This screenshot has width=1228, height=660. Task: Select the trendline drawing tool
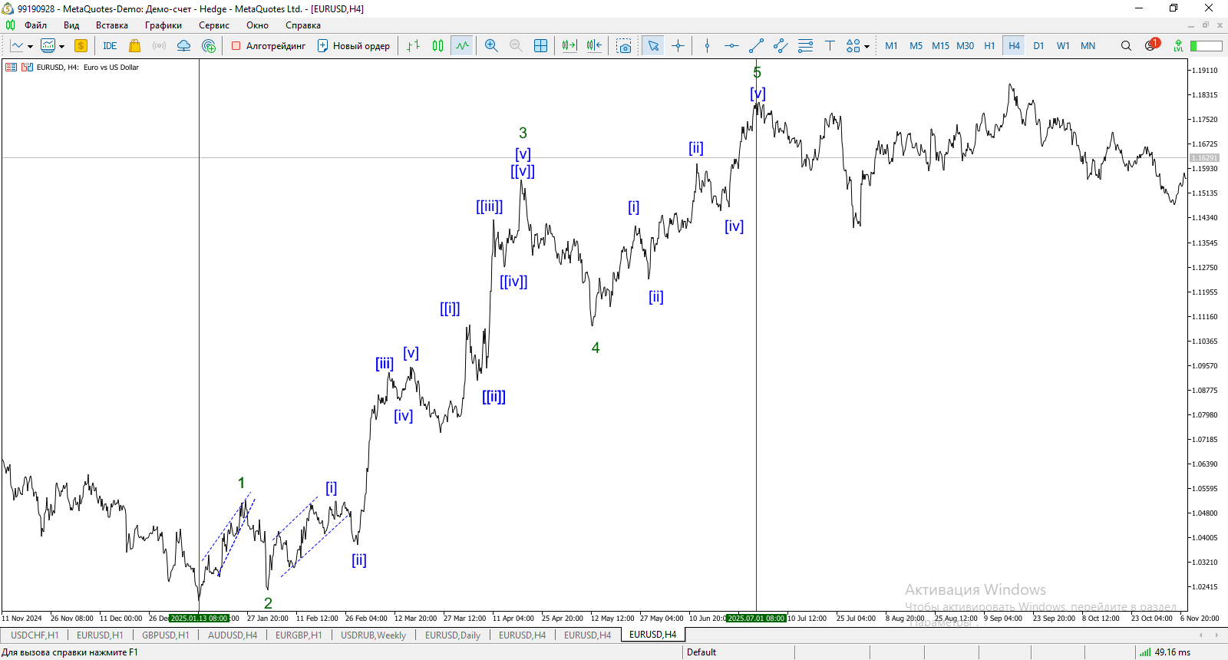click(756, 46)
